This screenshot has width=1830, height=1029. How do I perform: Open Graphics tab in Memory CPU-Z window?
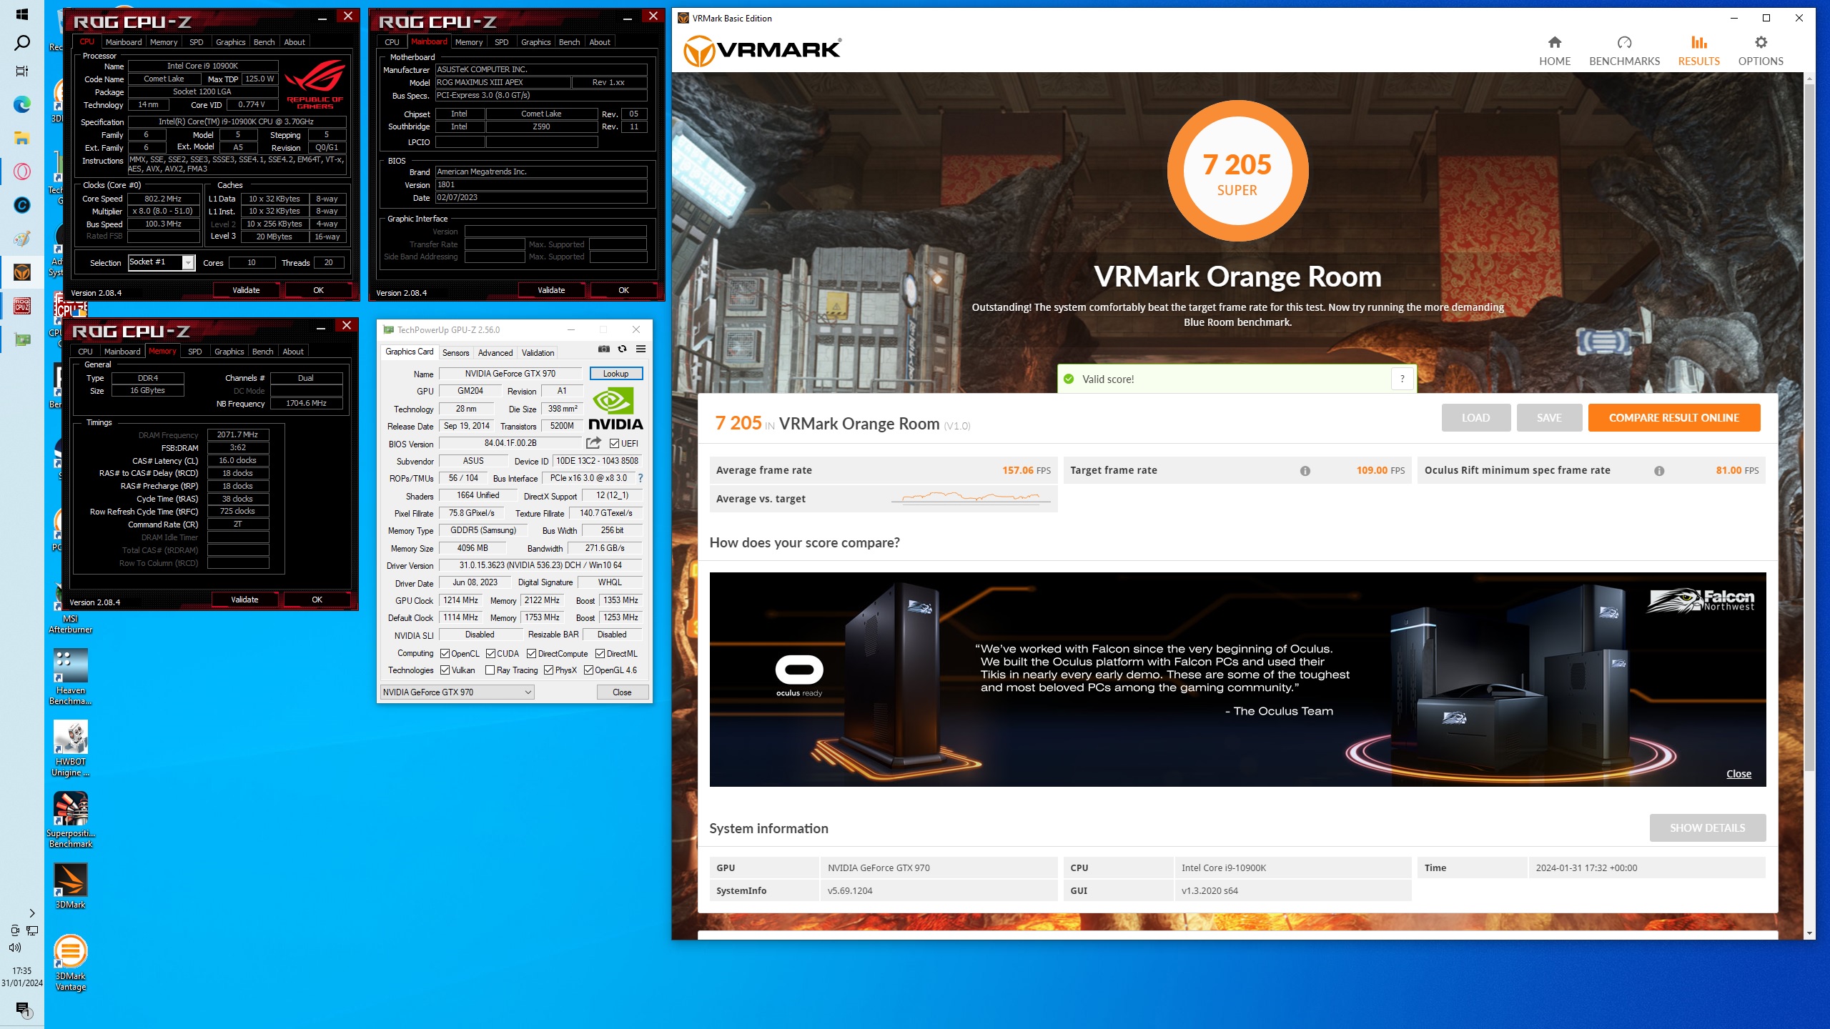point(229,352)
